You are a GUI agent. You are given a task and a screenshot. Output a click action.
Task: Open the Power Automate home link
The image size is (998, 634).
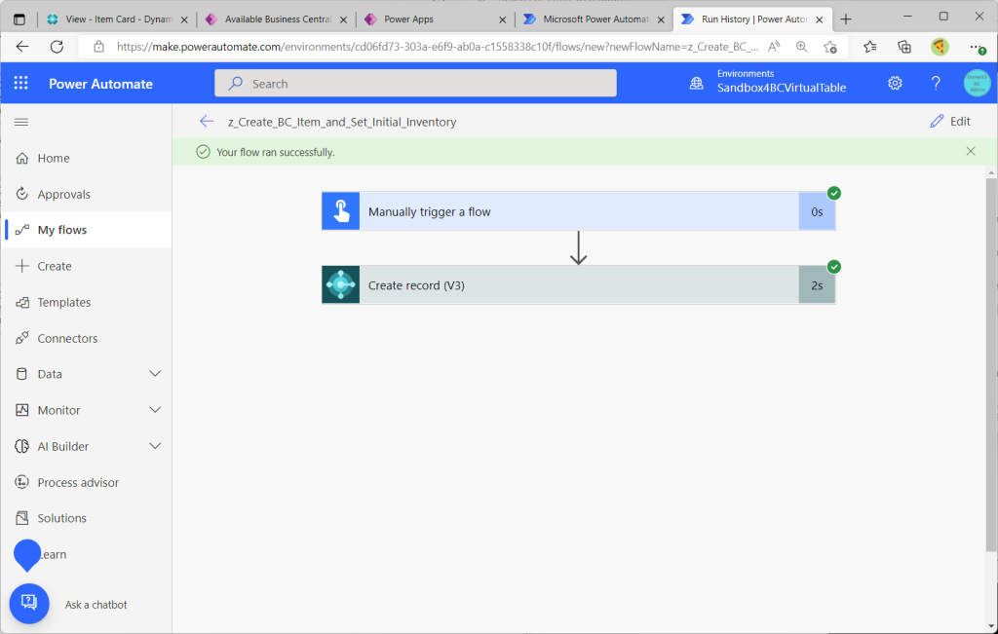100,84
